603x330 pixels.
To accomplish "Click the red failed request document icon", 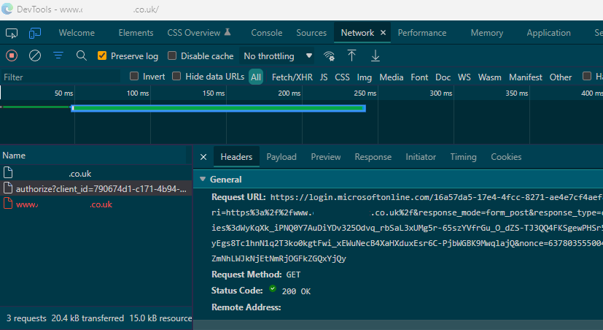I will click(x=8, y=203).
